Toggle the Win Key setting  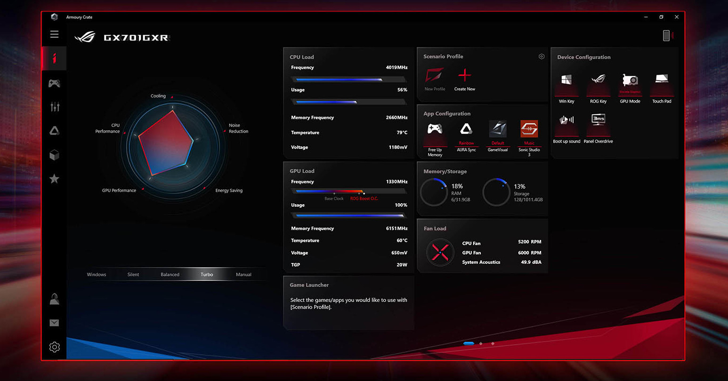(x=566, y=80)
